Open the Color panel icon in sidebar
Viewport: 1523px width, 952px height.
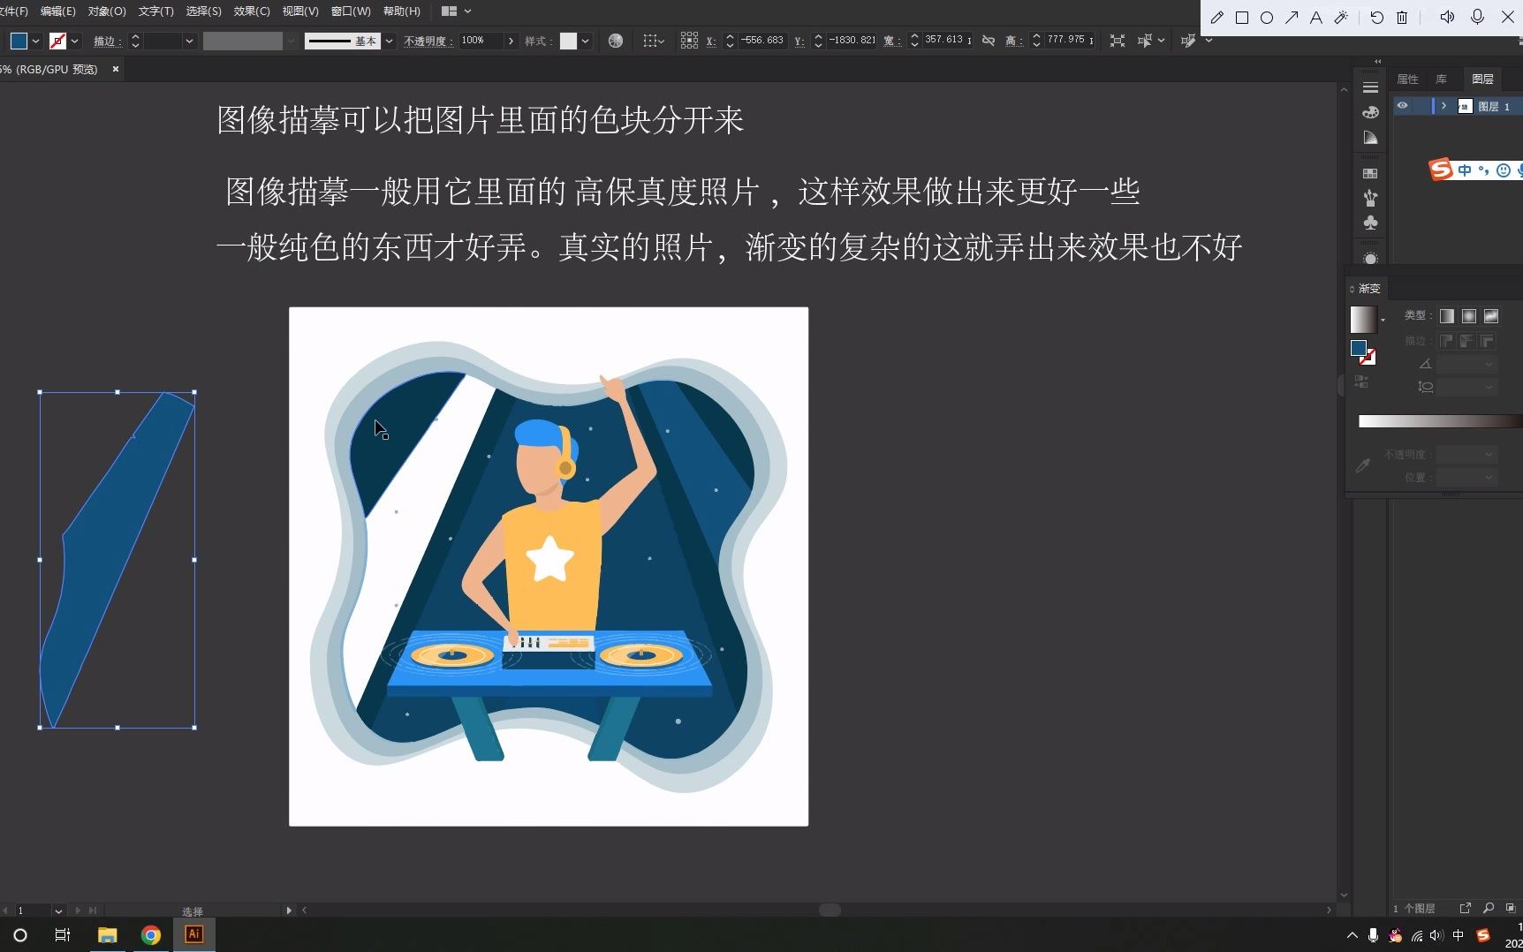pos(1370,112)
